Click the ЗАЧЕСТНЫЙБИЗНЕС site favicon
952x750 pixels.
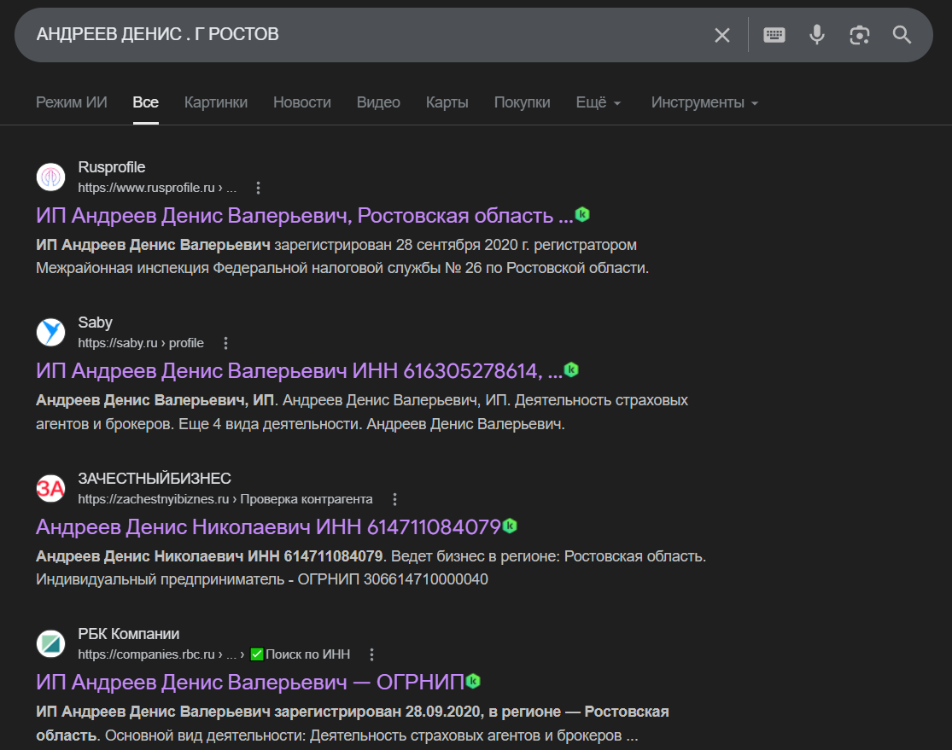point(51,488)
